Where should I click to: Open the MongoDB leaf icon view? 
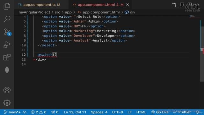(x=7, y=70)
